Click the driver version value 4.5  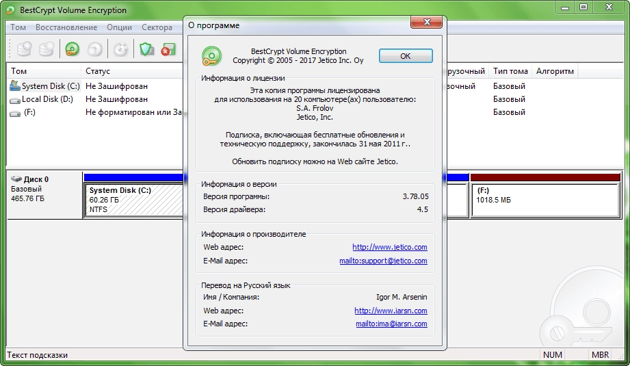click(422, 209)
